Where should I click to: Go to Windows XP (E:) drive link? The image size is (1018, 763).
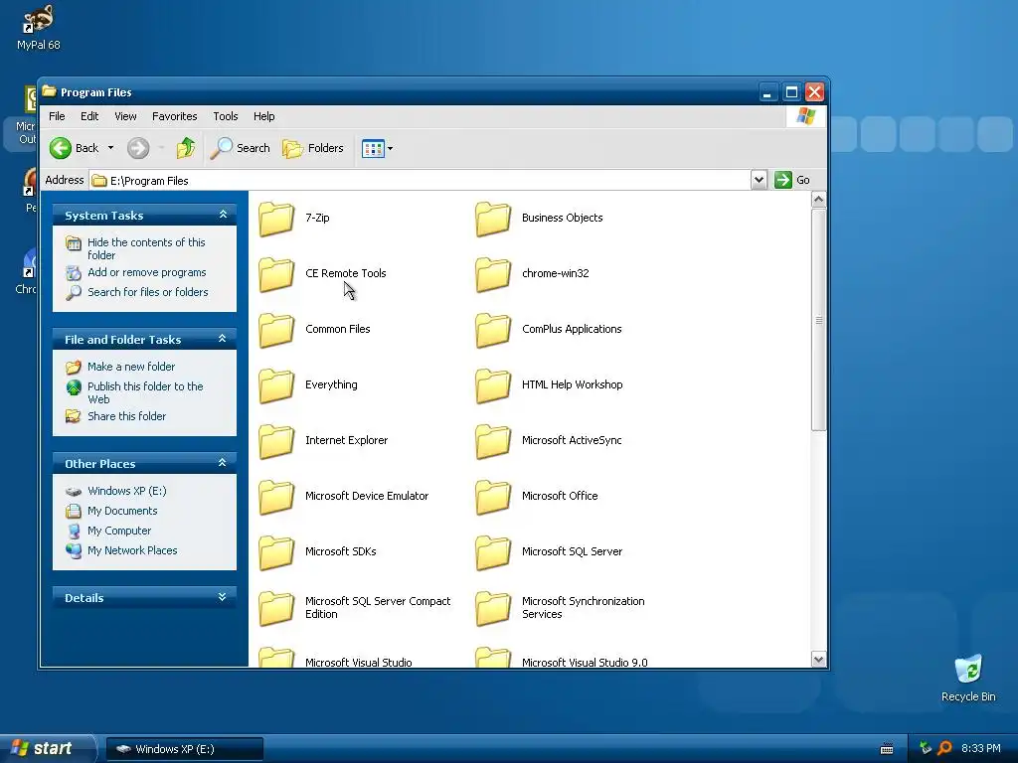(x=127, y=491)
